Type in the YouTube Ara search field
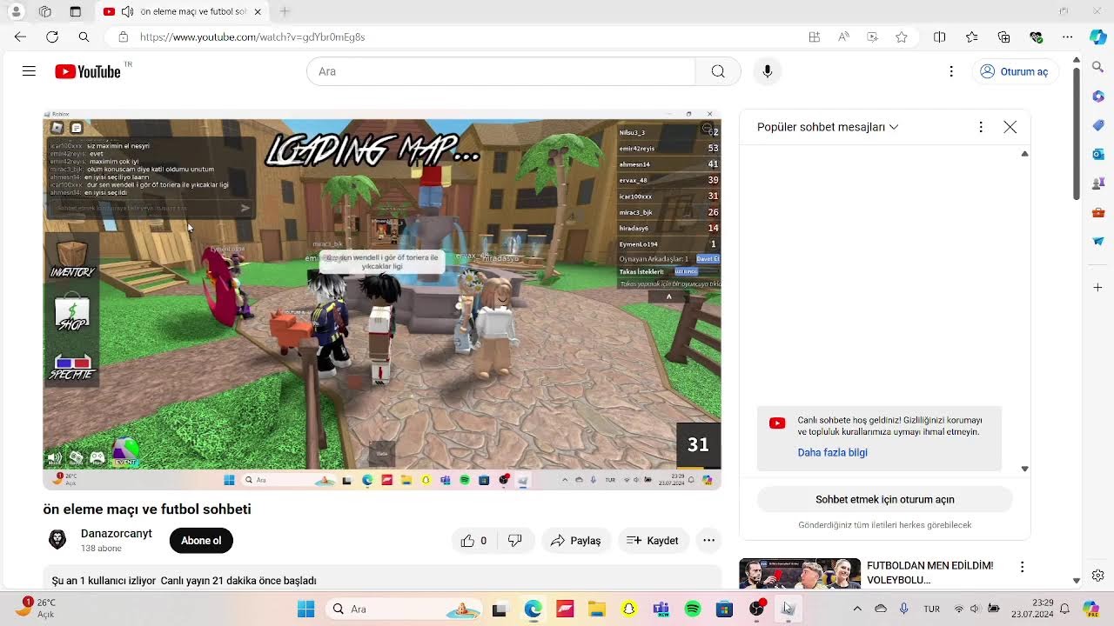Image resolution: width=1114 pixels, height=626 pixels. pos(500,71)
